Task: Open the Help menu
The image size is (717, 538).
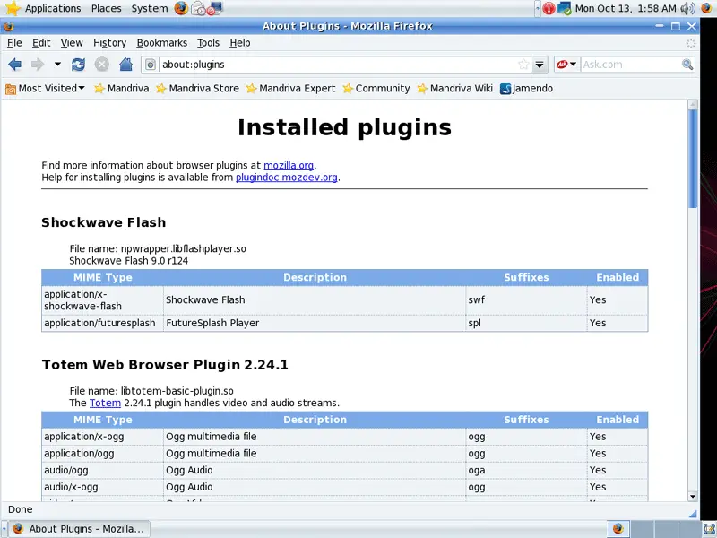Action: click(240, 43)
